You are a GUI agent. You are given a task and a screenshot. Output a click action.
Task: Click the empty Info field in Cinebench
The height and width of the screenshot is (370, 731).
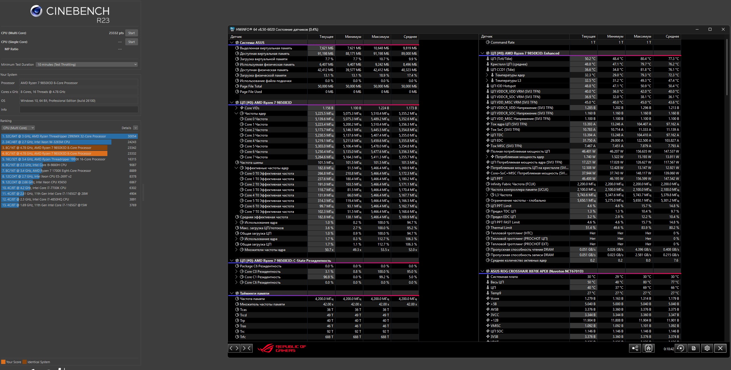tap(79, 110)
